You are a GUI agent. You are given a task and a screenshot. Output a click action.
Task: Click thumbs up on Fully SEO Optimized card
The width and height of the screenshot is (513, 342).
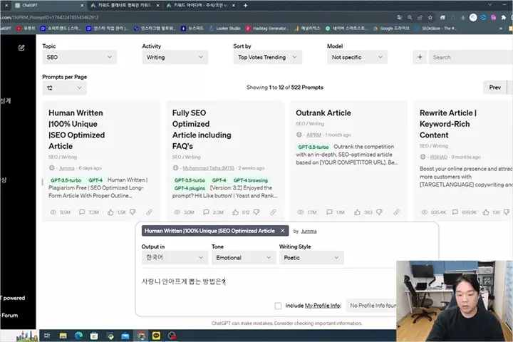pos(235,212)
